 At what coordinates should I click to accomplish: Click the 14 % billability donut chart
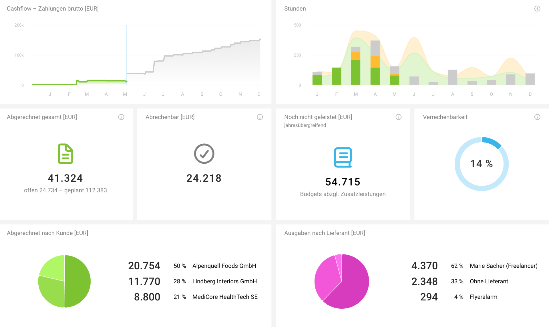(482, 164)
